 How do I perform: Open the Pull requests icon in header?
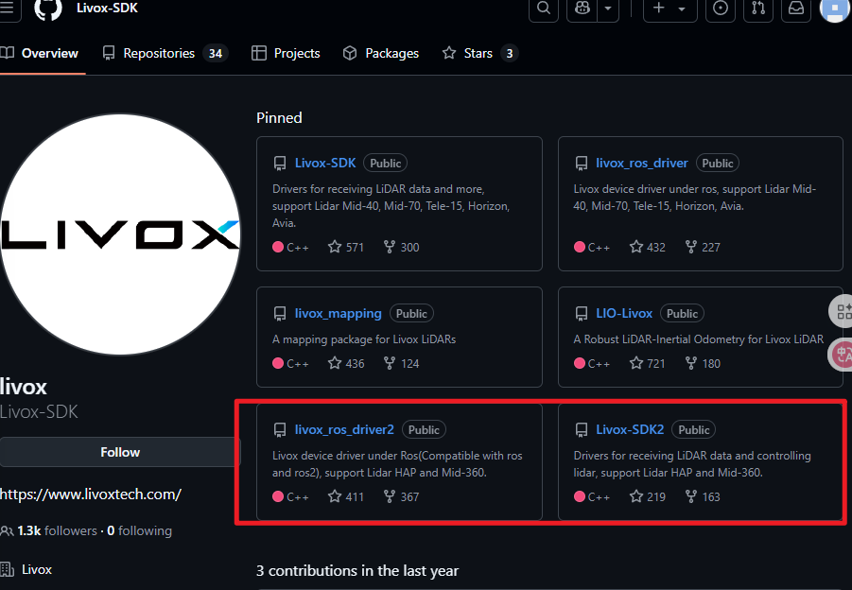click(758, 9)
